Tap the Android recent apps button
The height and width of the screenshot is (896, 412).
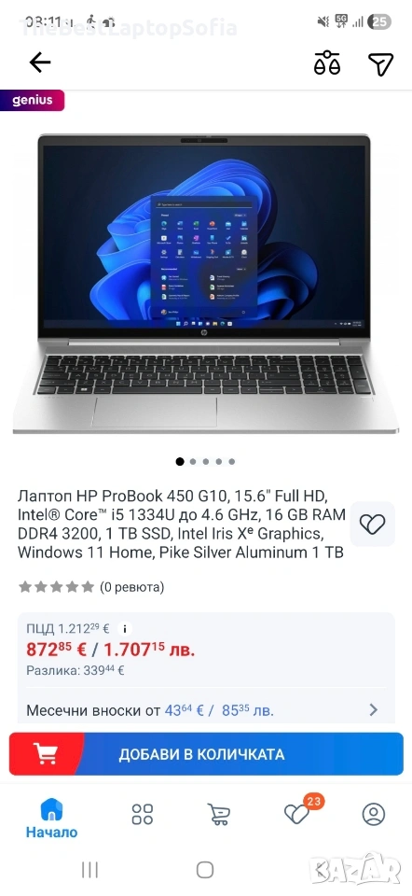click(x=89, y=870)
